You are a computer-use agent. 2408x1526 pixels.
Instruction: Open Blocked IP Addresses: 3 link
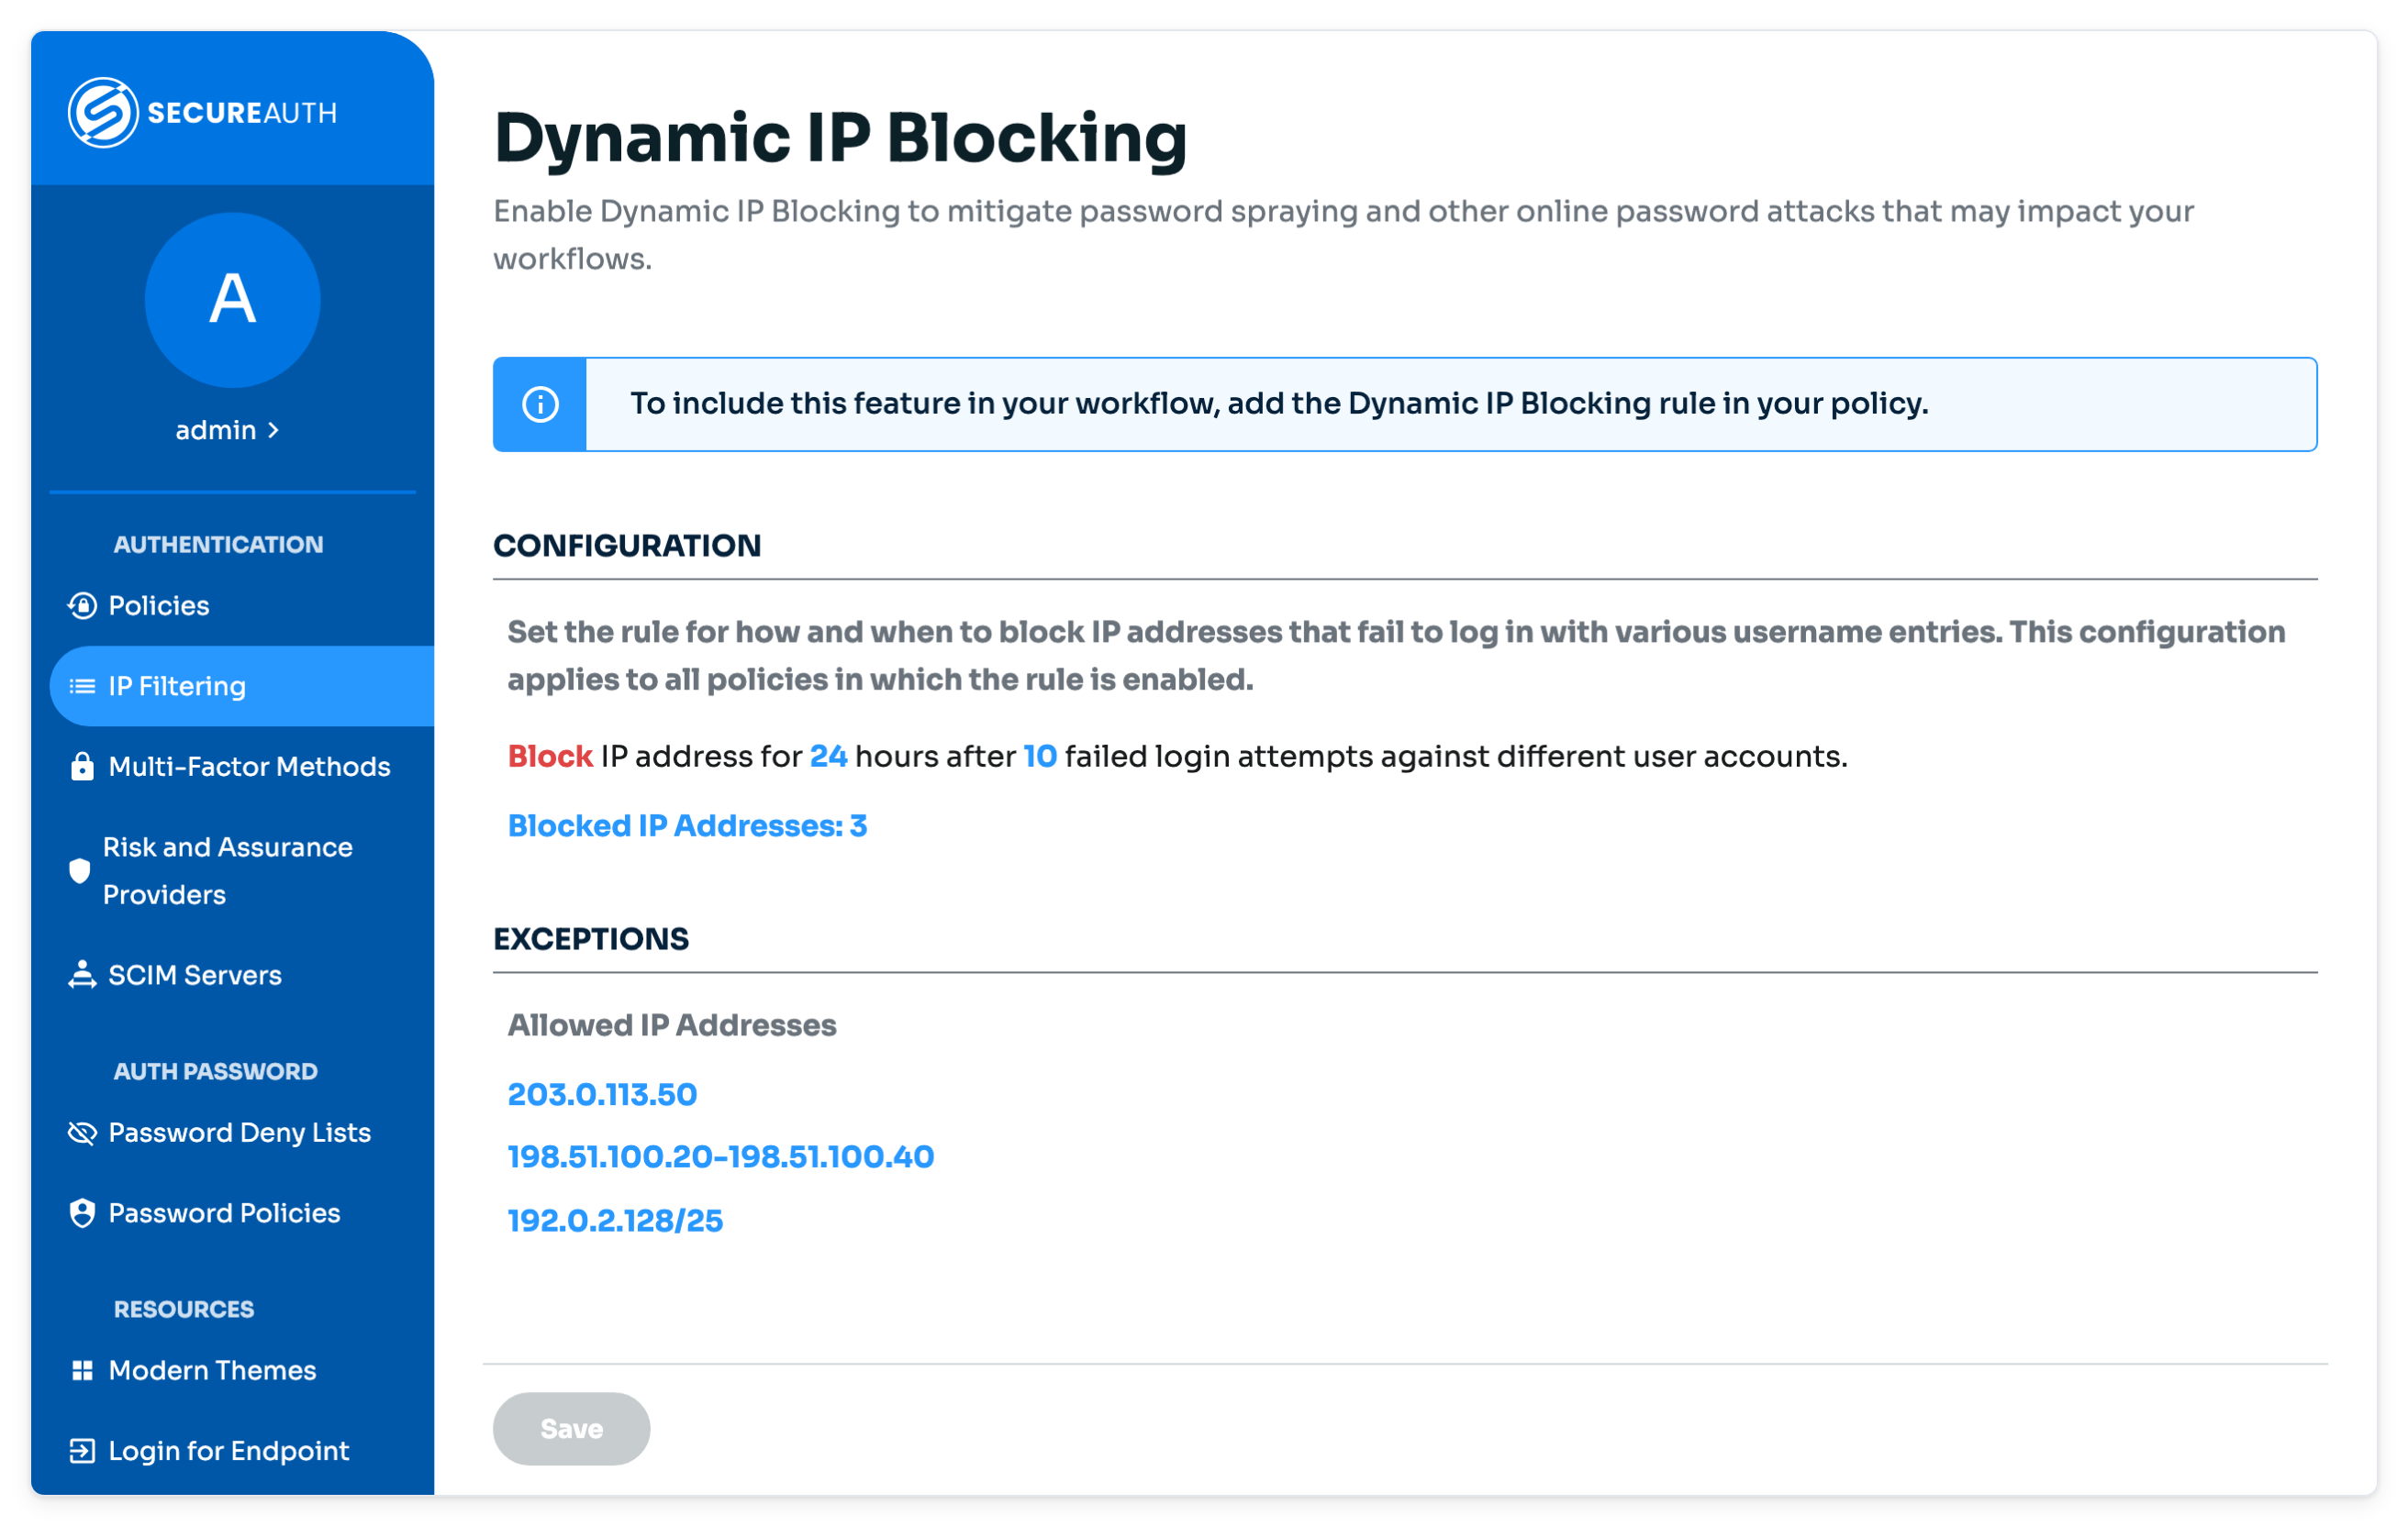[687, 825]
